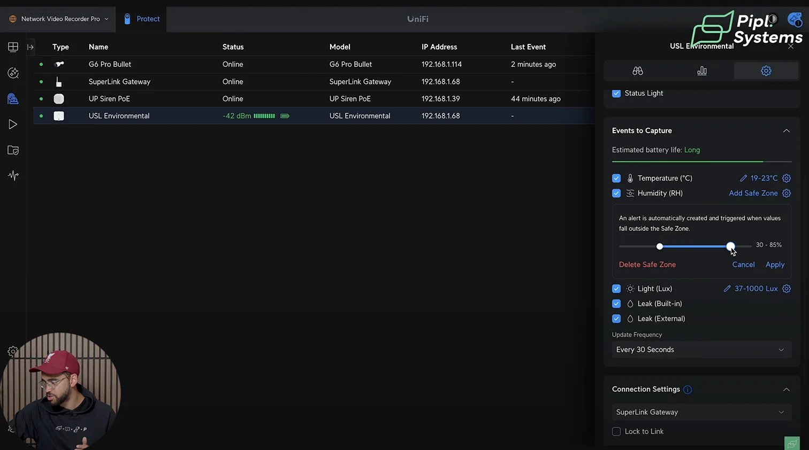Select the gear settings tab in the panel
The image size is (809, 450).
point(766,71)
